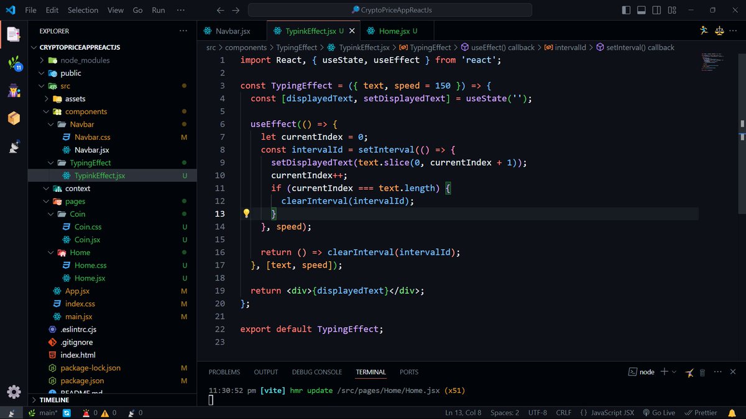Viewport: 746px width, 419px height.
Task: Select the node terminal instance
Action: [x=641, y=372]
